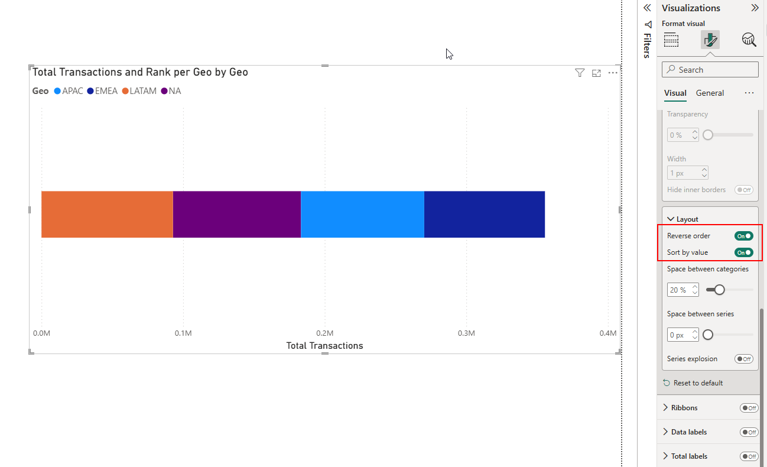
Task: Adjust the Space between categories slider
Action: [x=719, y=290]
